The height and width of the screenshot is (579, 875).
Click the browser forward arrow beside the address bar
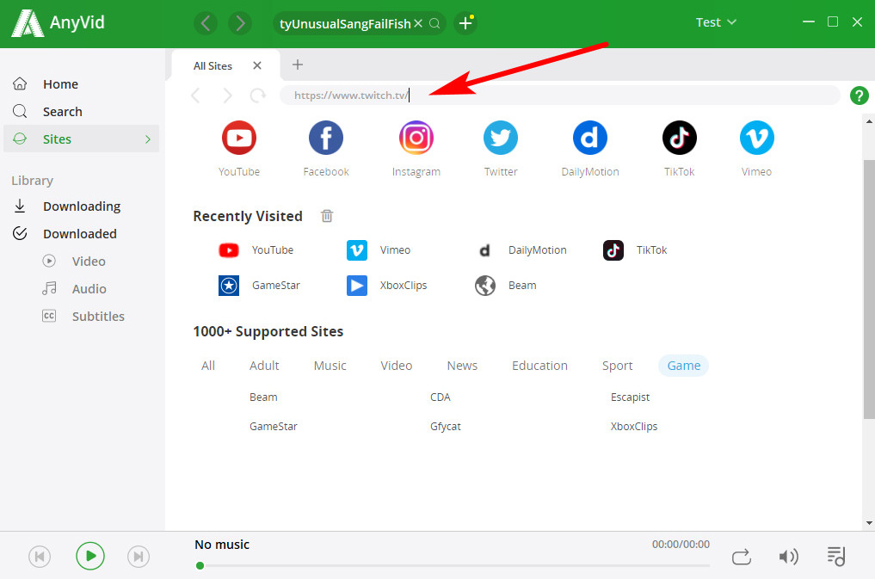(x=227, y=95)
